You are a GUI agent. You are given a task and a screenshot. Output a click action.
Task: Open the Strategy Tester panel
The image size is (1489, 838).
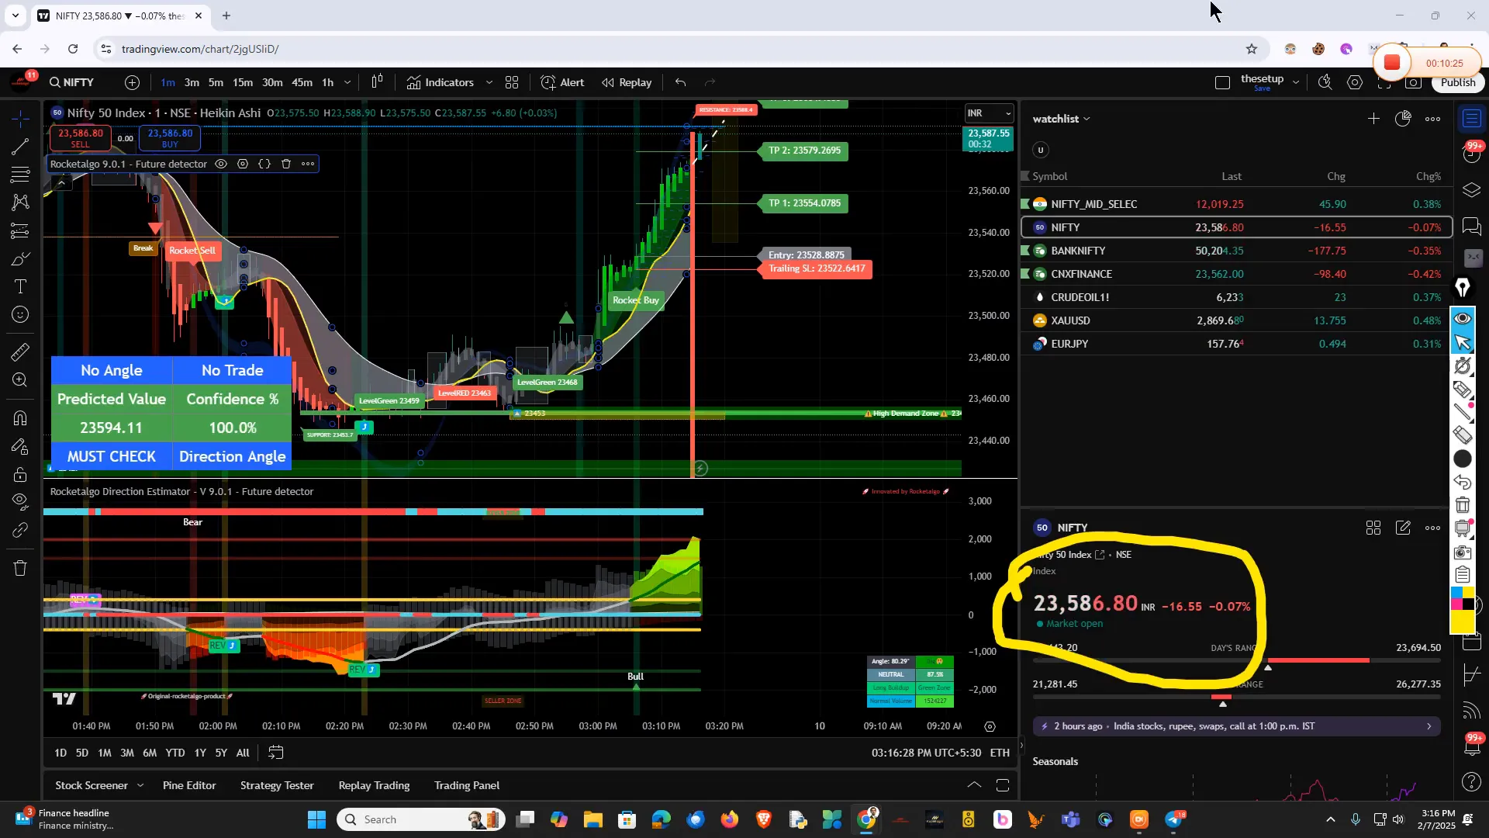(x=277, y=785)
